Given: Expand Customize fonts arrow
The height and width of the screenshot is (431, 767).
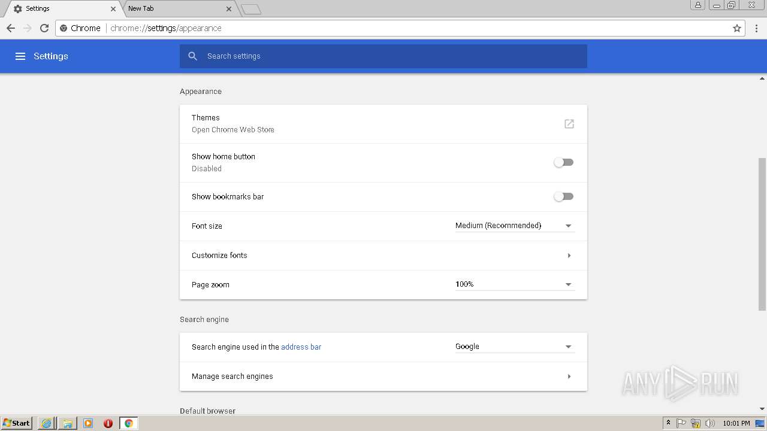Looking at the screenshot, I should click(x=569, y=256).
